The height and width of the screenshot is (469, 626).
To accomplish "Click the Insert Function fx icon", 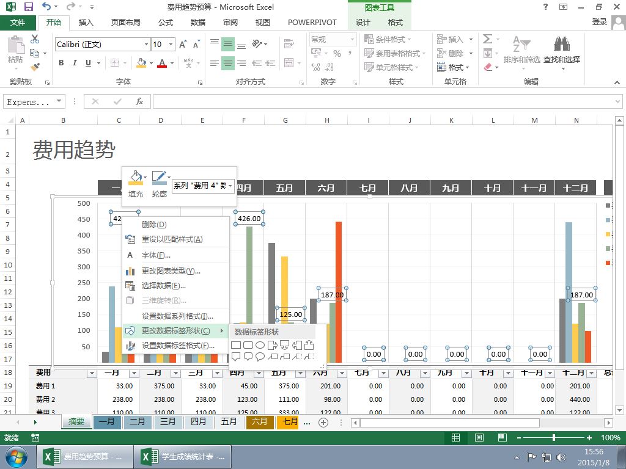I will tap(139, 102).
